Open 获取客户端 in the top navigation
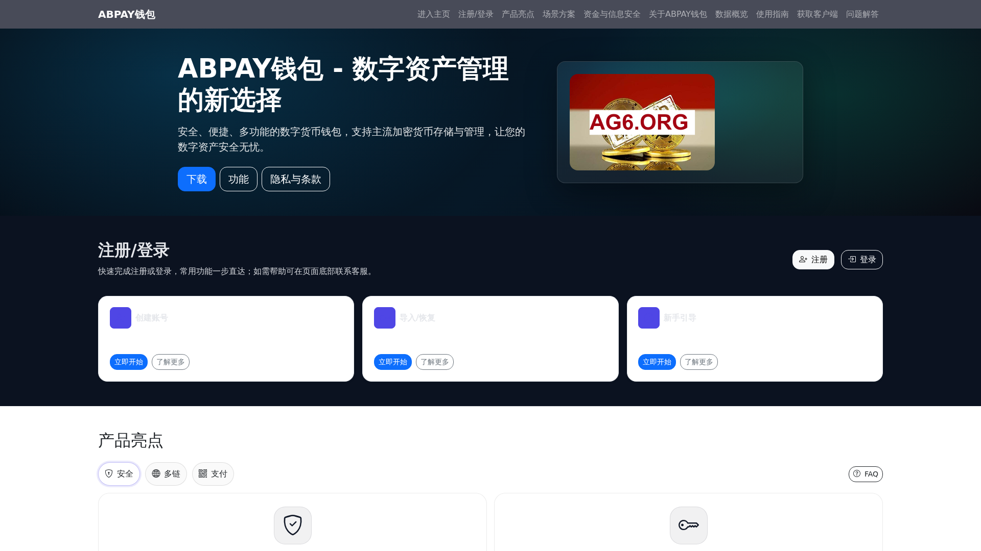 [817, 14]
